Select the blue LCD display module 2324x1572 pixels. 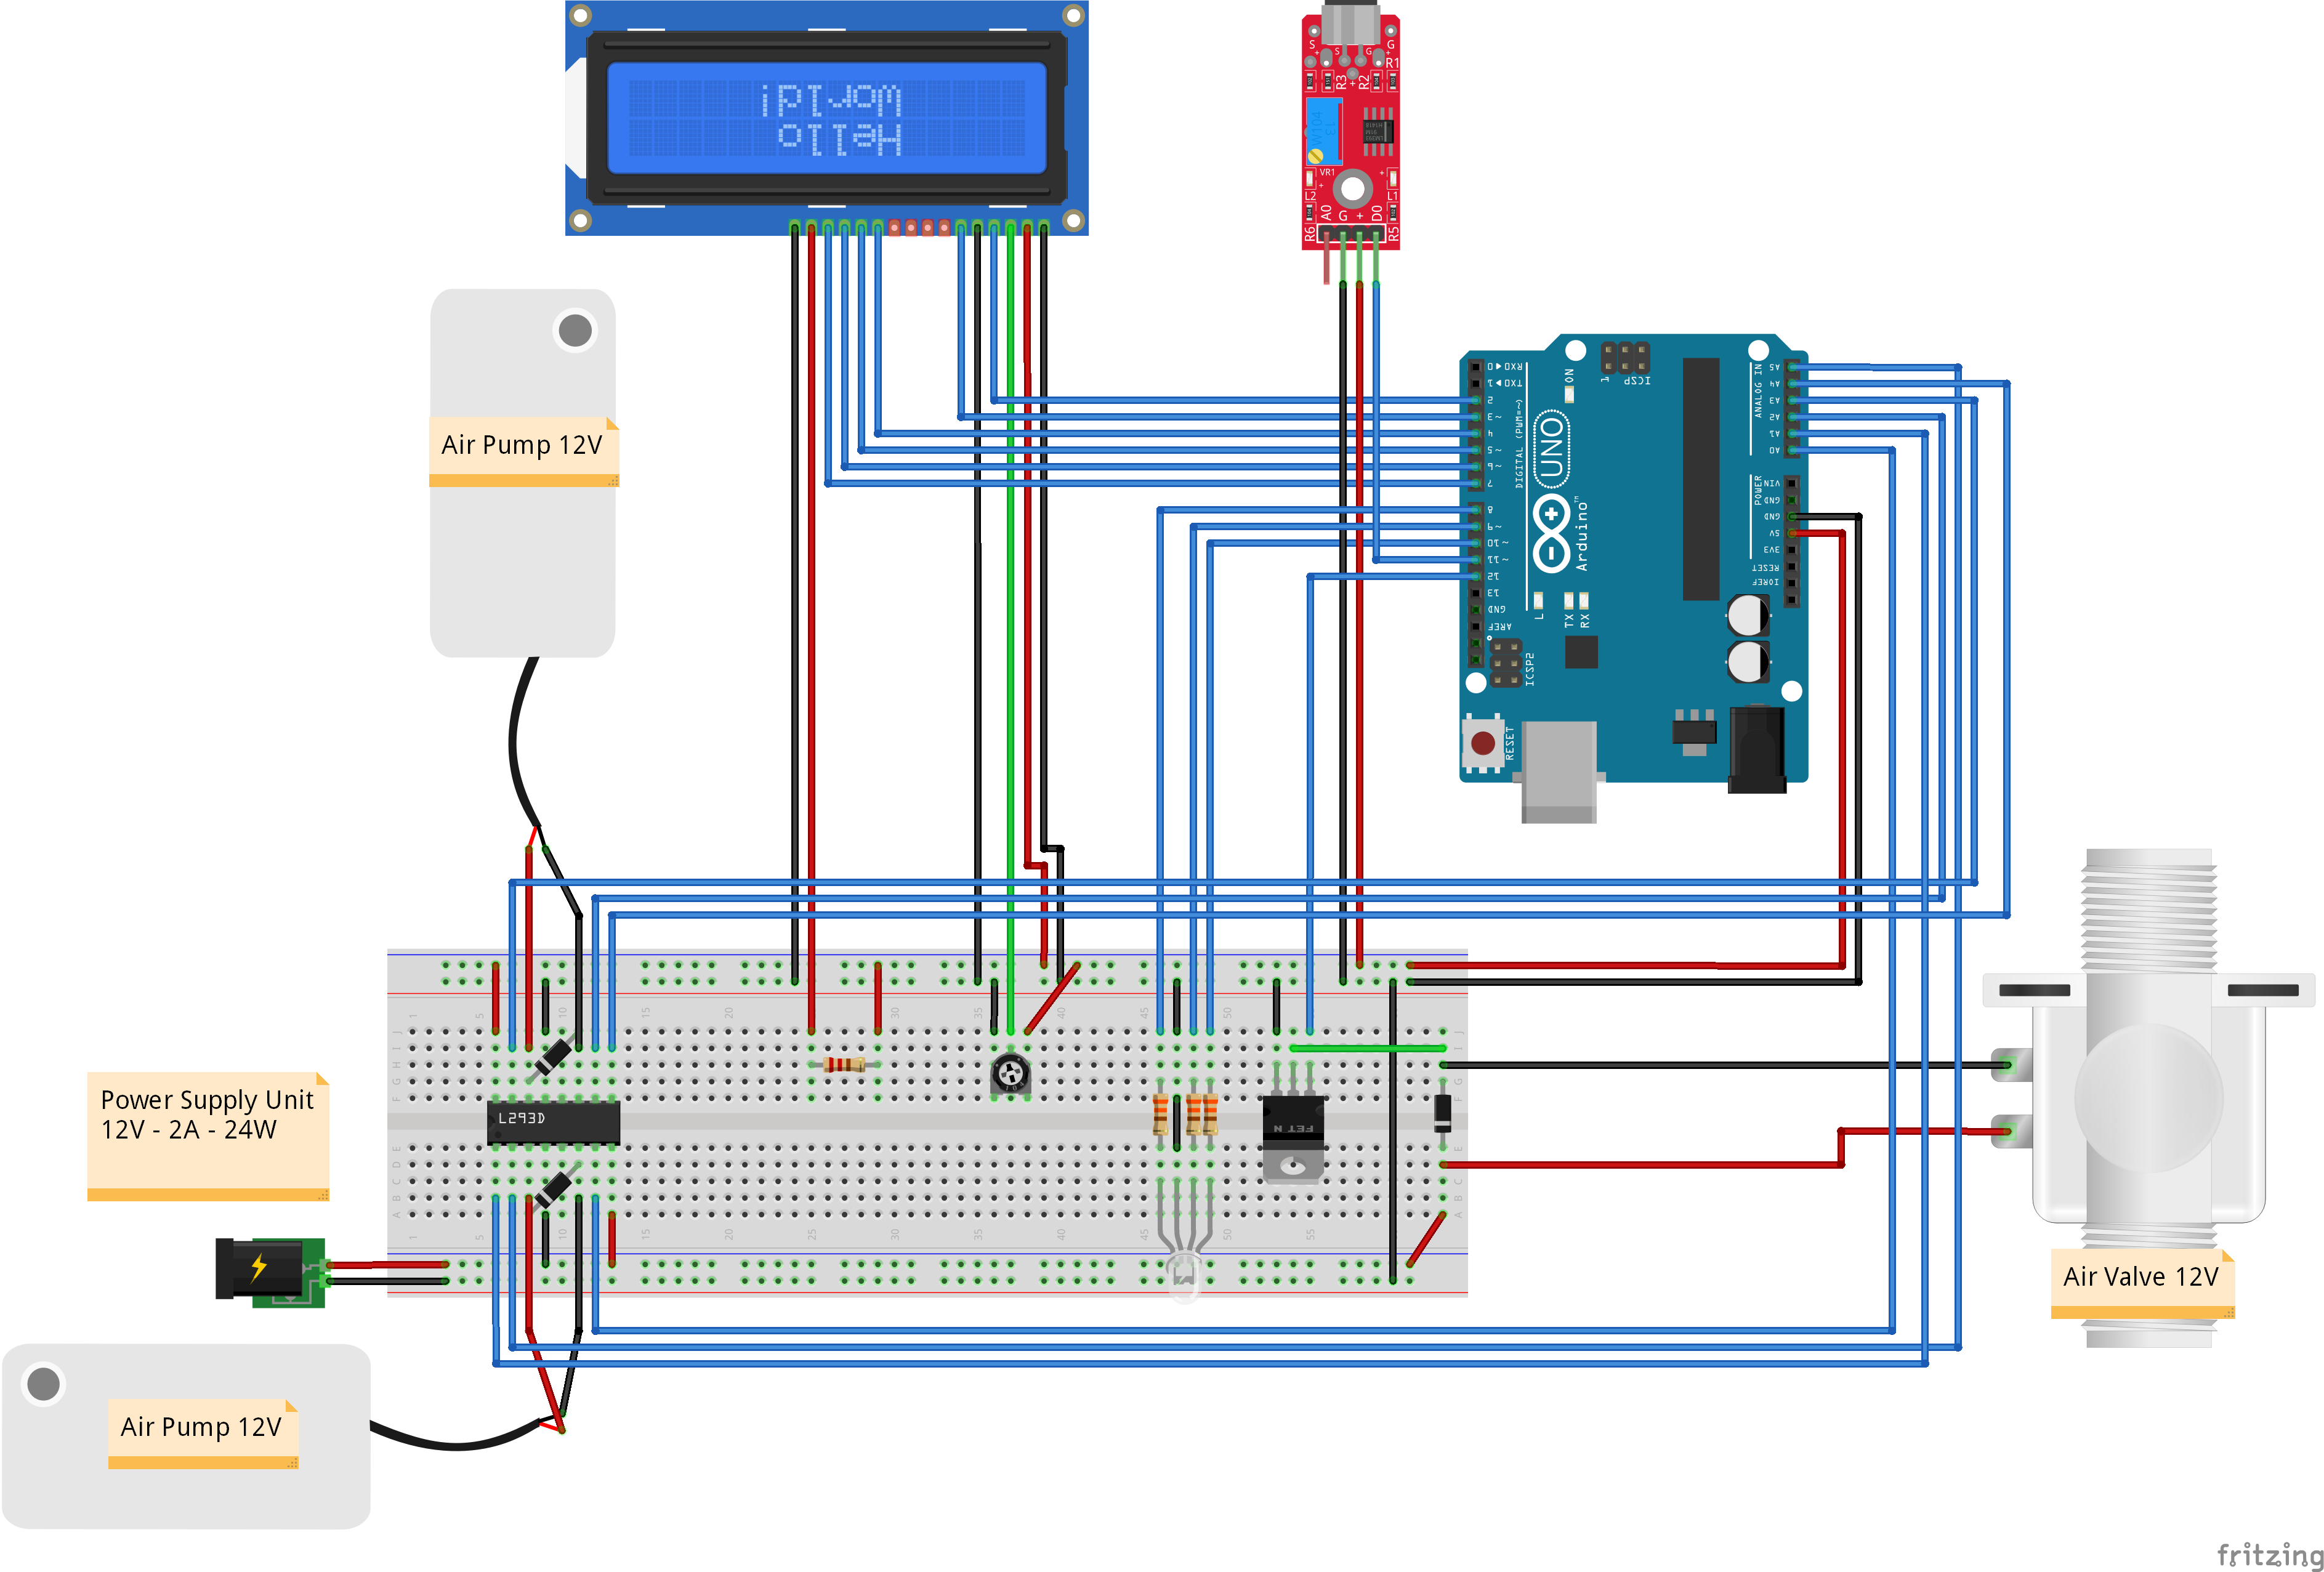826,118
